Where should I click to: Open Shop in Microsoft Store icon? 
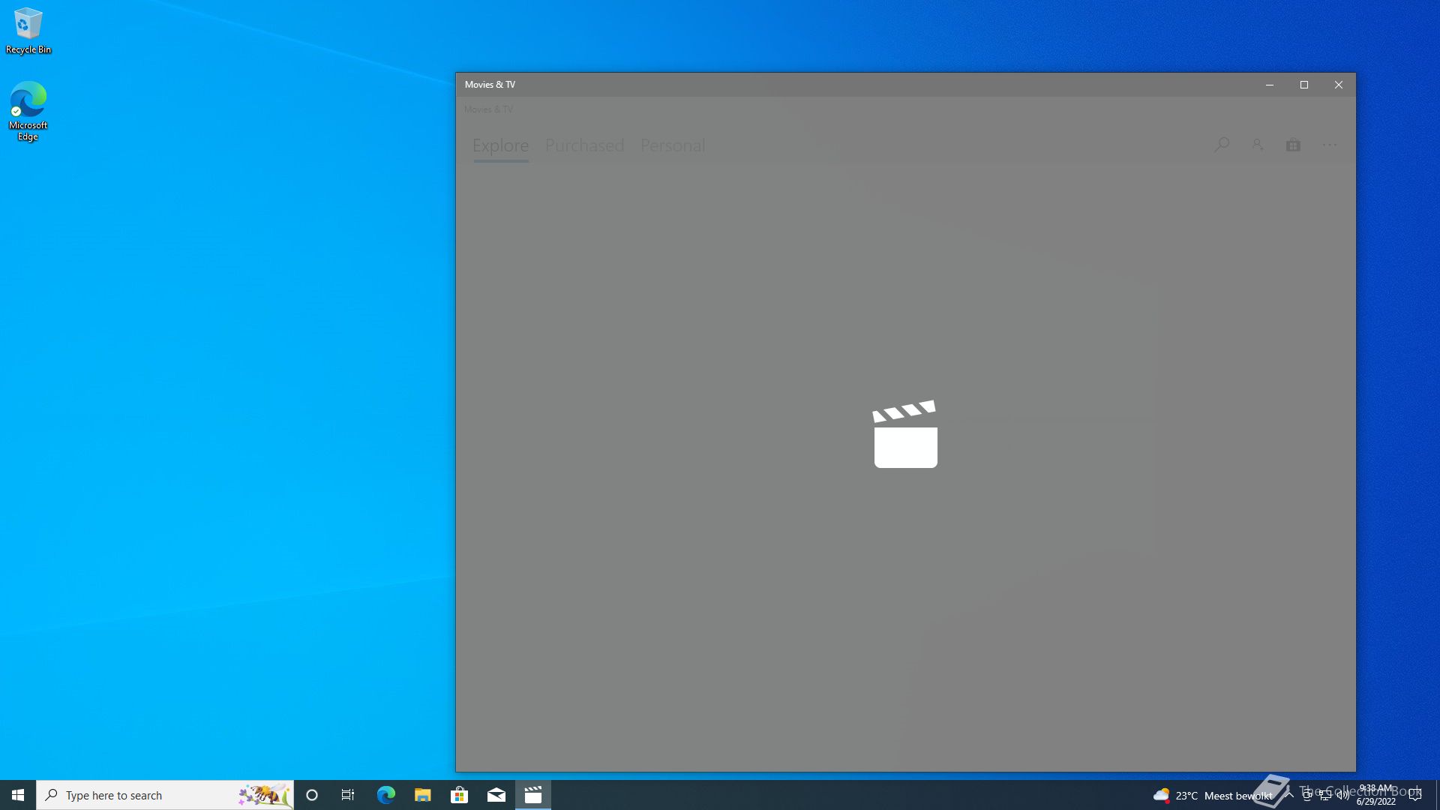(x=1293, y=144)
